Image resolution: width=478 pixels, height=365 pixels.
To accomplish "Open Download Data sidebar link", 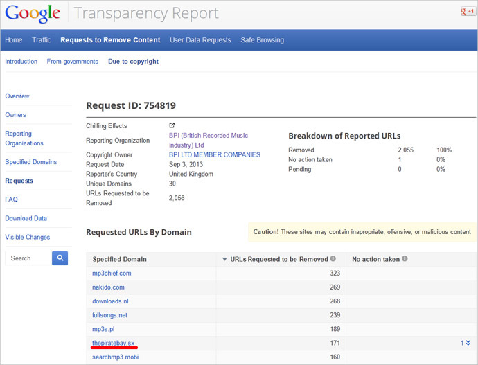I will click(x=26, y=218).
